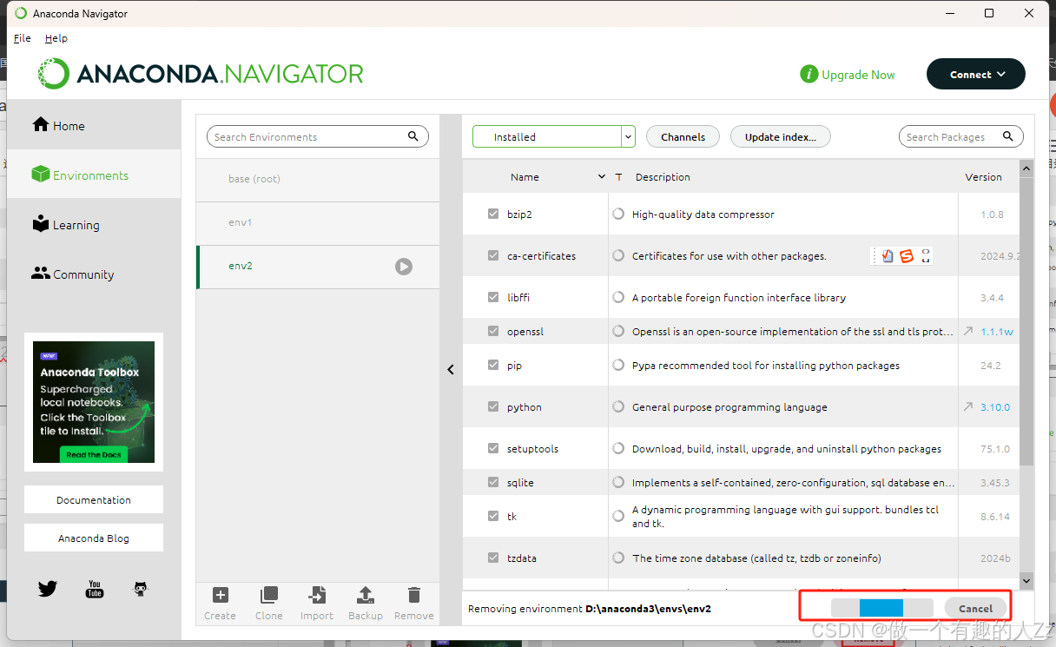Click the Backup environment icon
This screenshot has height=647, width=1056.
point(366,595)
